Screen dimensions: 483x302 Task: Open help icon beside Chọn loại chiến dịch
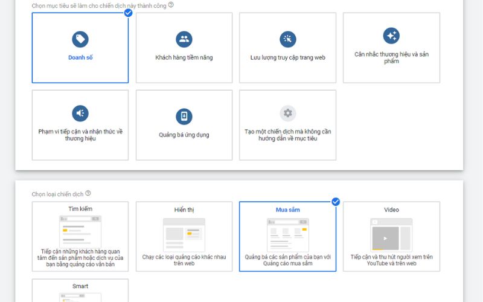tap(88, 193)
